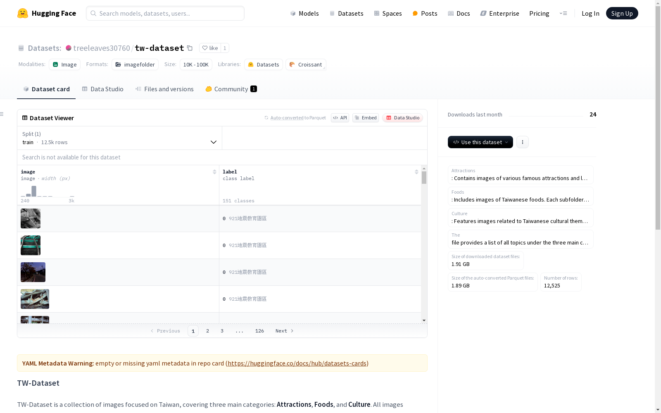Viewport: 661px width, 413px height.
Task: Go to Spaces in top navigation
Action: click(x=388, y=13)
